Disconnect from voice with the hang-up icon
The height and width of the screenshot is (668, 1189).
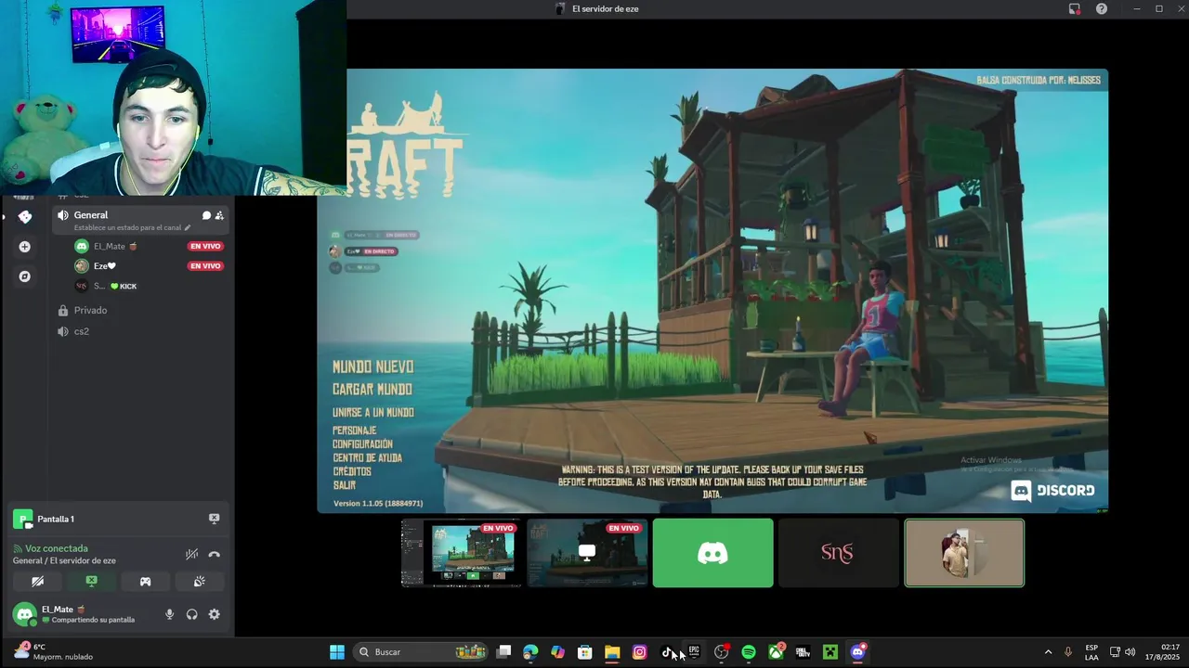(215, 555)
